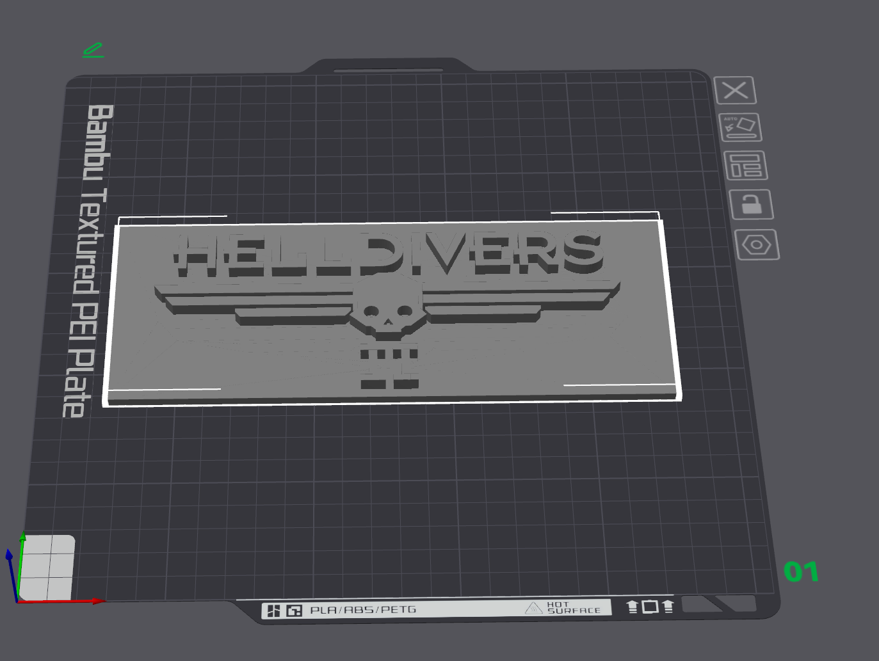This screenshot has height=661, width=879.
Task: Click the green plate number 01
Action: 801,571
